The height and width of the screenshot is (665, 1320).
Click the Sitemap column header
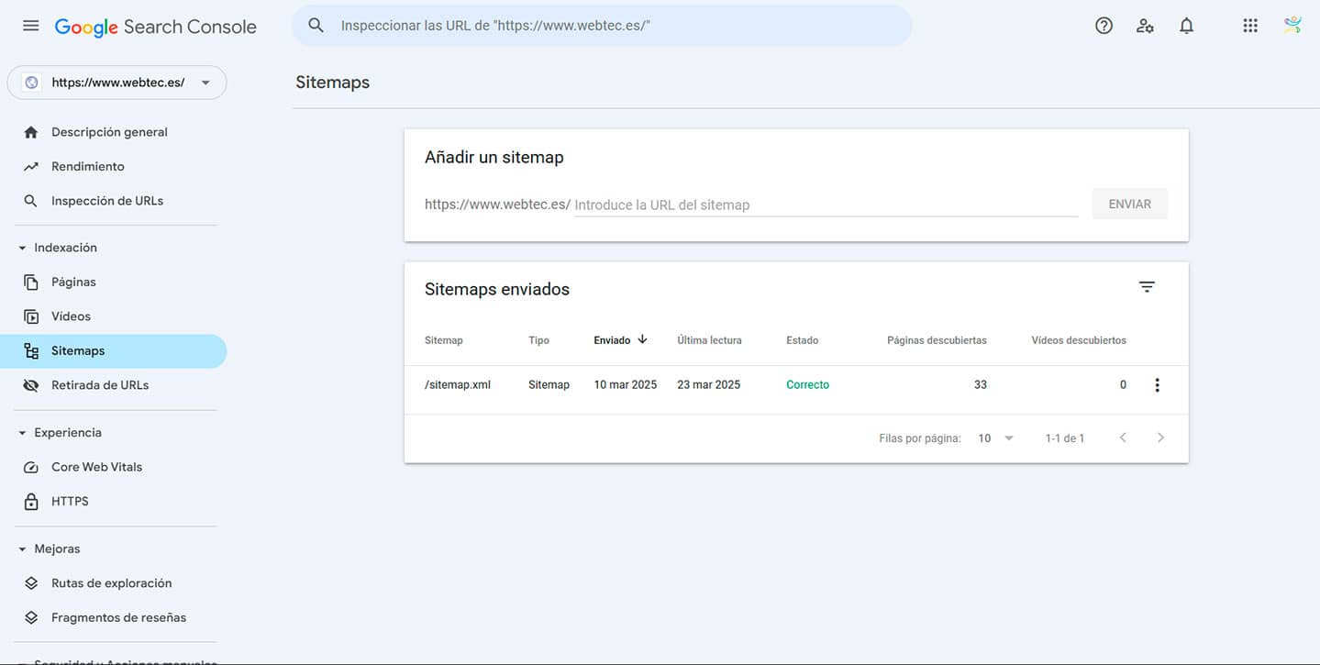444,340
